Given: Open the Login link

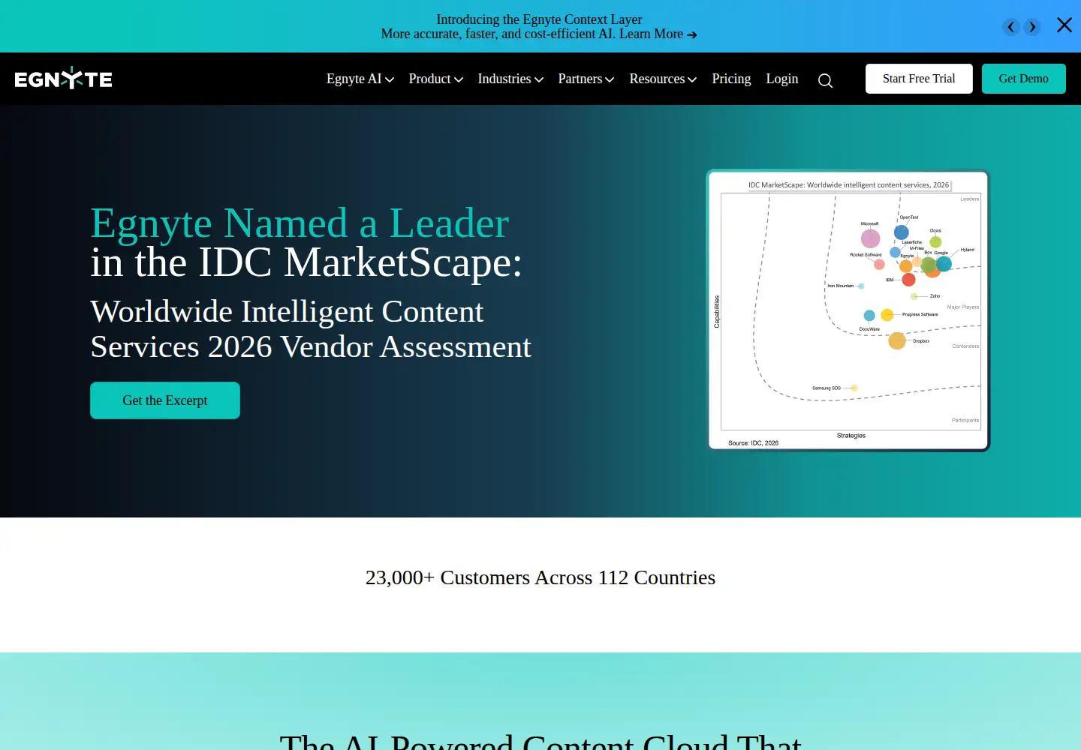Looking at the screenshot, I should click(782, 79).
